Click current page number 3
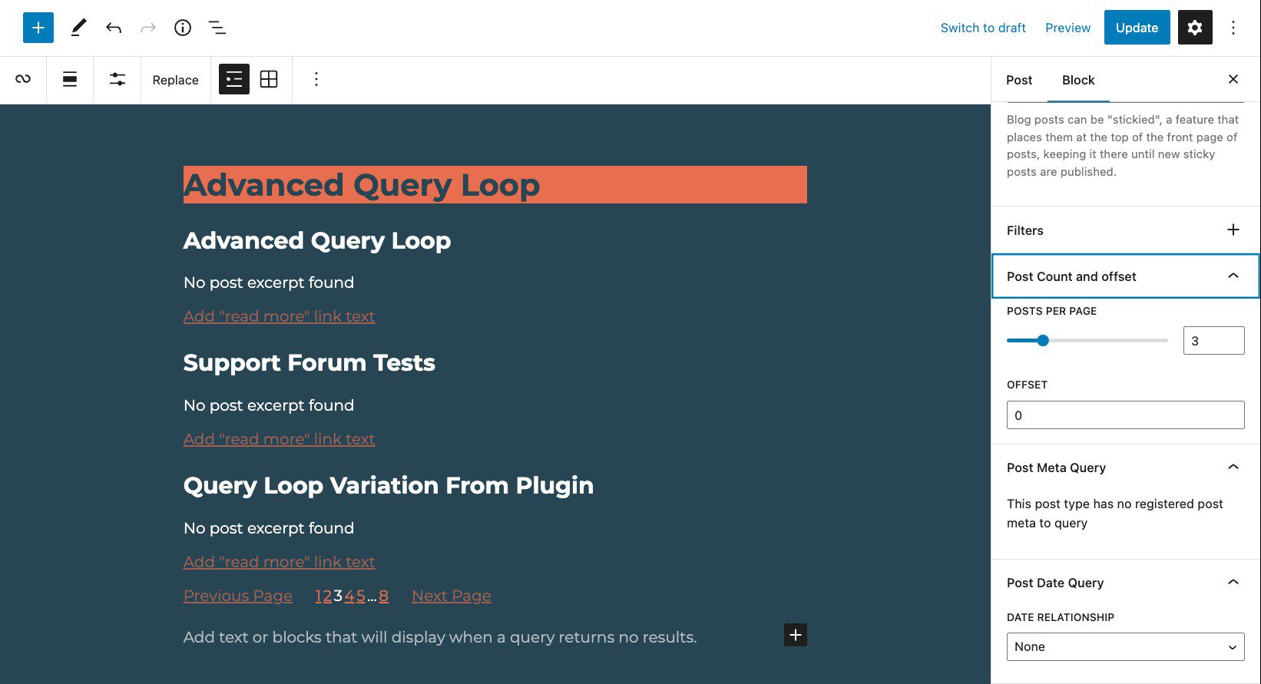 (x=338, y=596)
